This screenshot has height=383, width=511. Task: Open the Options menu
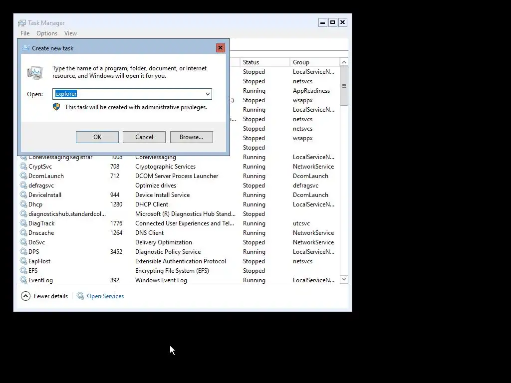tap(47, 33)
